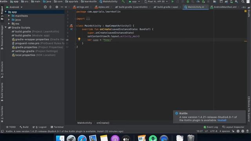
Task: Toggle the Build Variants side panel
Action: [x=2, y=92]
